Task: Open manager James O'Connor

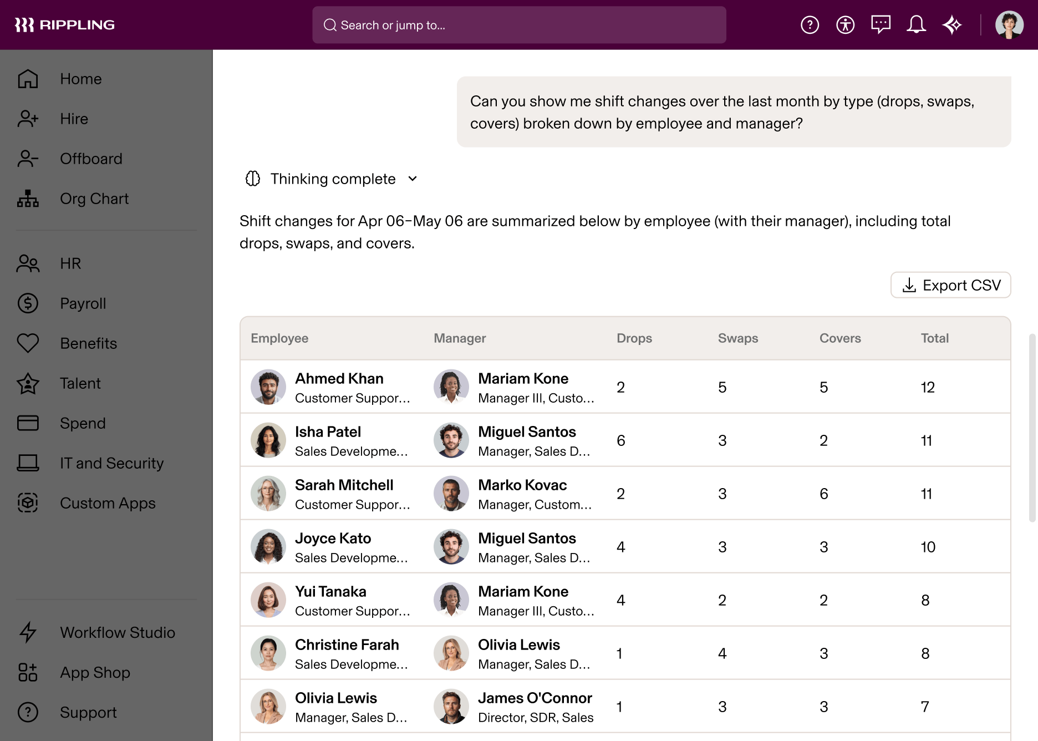Action: [535, 698]
